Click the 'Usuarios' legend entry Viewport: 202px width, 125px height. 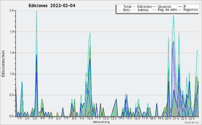click(164, 6)
